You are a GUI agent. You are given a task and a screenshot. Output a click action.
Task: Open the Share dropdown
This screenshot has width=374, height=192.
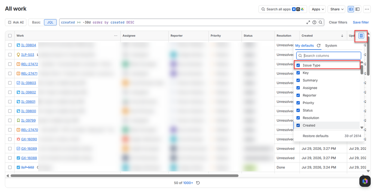click(336, 9)
